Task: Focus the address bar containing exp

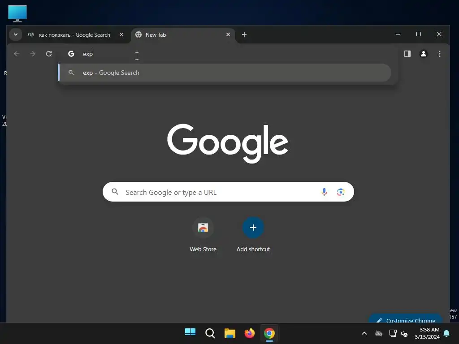Action: (228, 54)
